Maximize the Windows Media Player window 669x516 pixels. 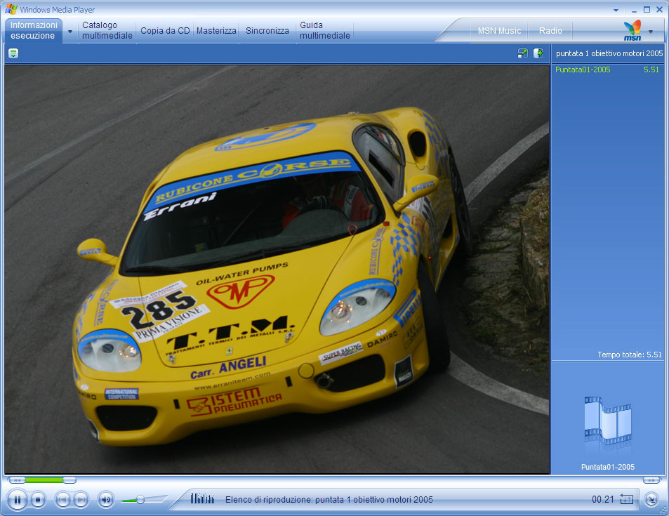647,10
